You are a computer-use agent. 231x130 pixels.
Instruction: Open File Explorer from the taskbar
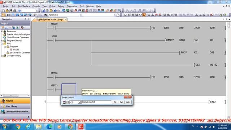(39, 127)
